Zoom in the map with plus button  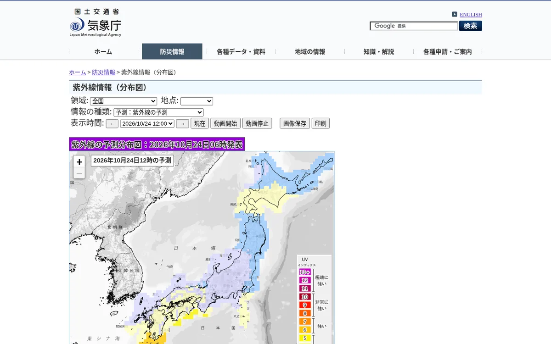tap(79, 162)
